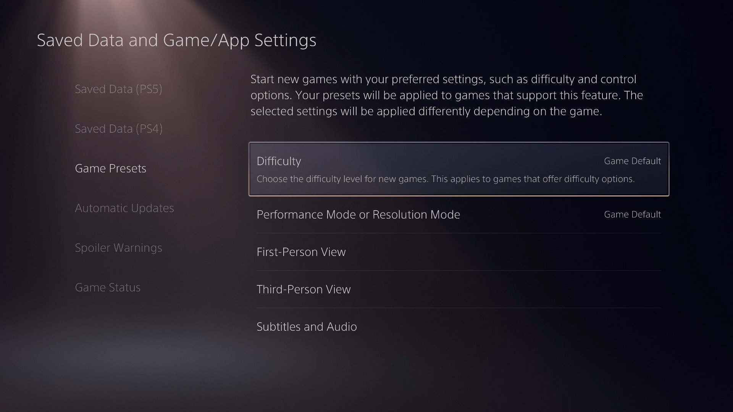The width and height of the screenshot is (733, 412).
Task: Open Saved Data (PS4) in sidebar
Action: (119, 129)
